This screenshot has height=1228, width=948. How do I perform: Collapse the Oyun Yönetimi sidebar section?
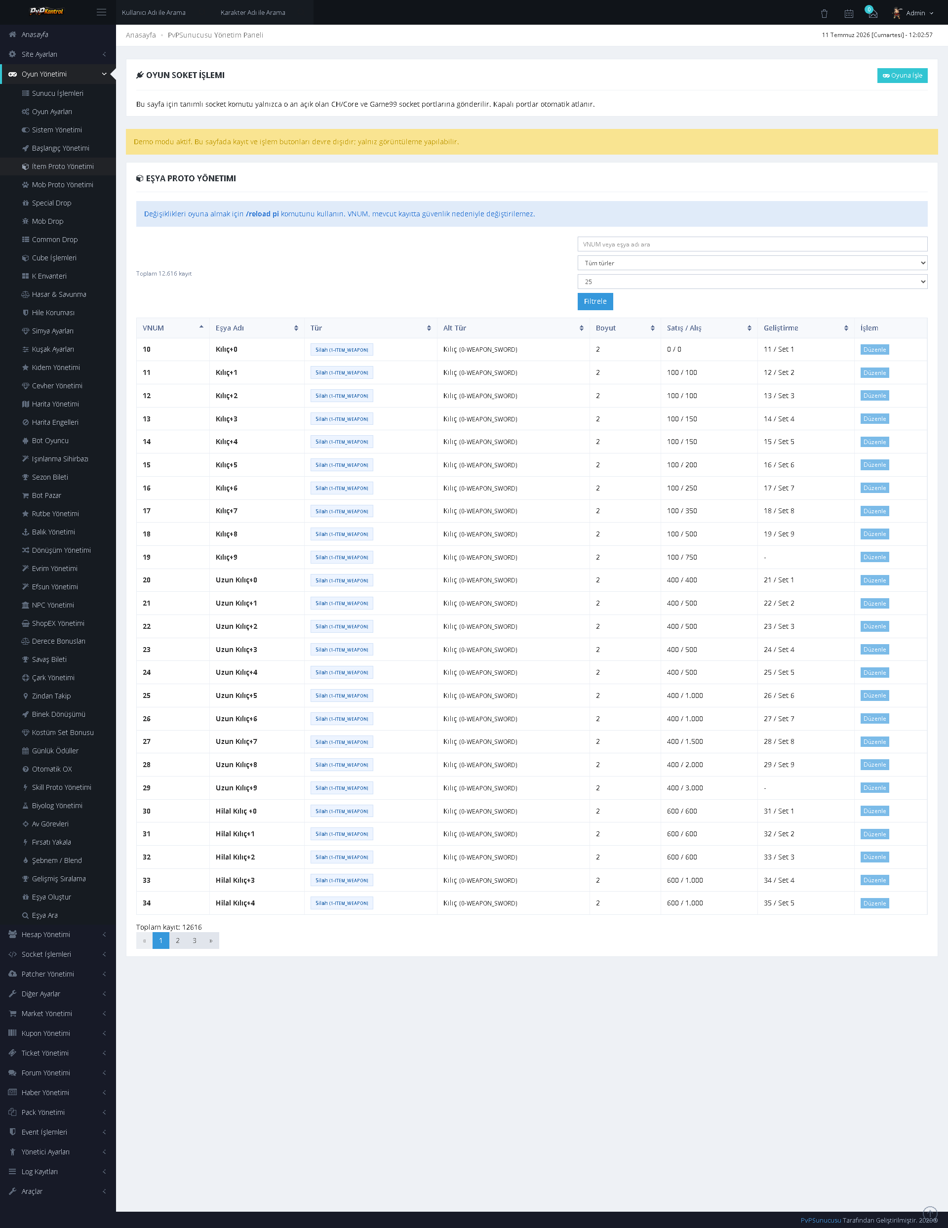[58, 74]
